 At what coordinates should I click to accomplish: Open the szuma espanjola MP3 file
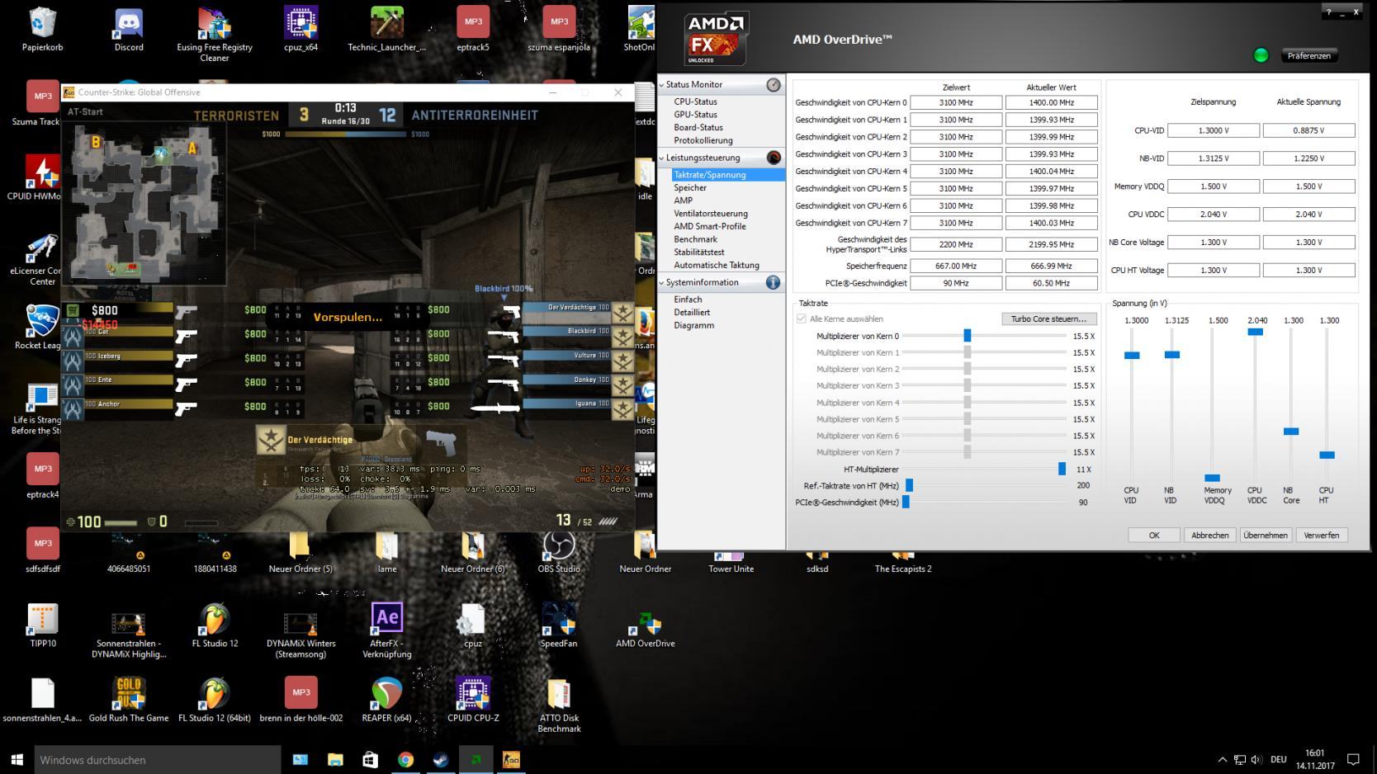tap(559, 30)
